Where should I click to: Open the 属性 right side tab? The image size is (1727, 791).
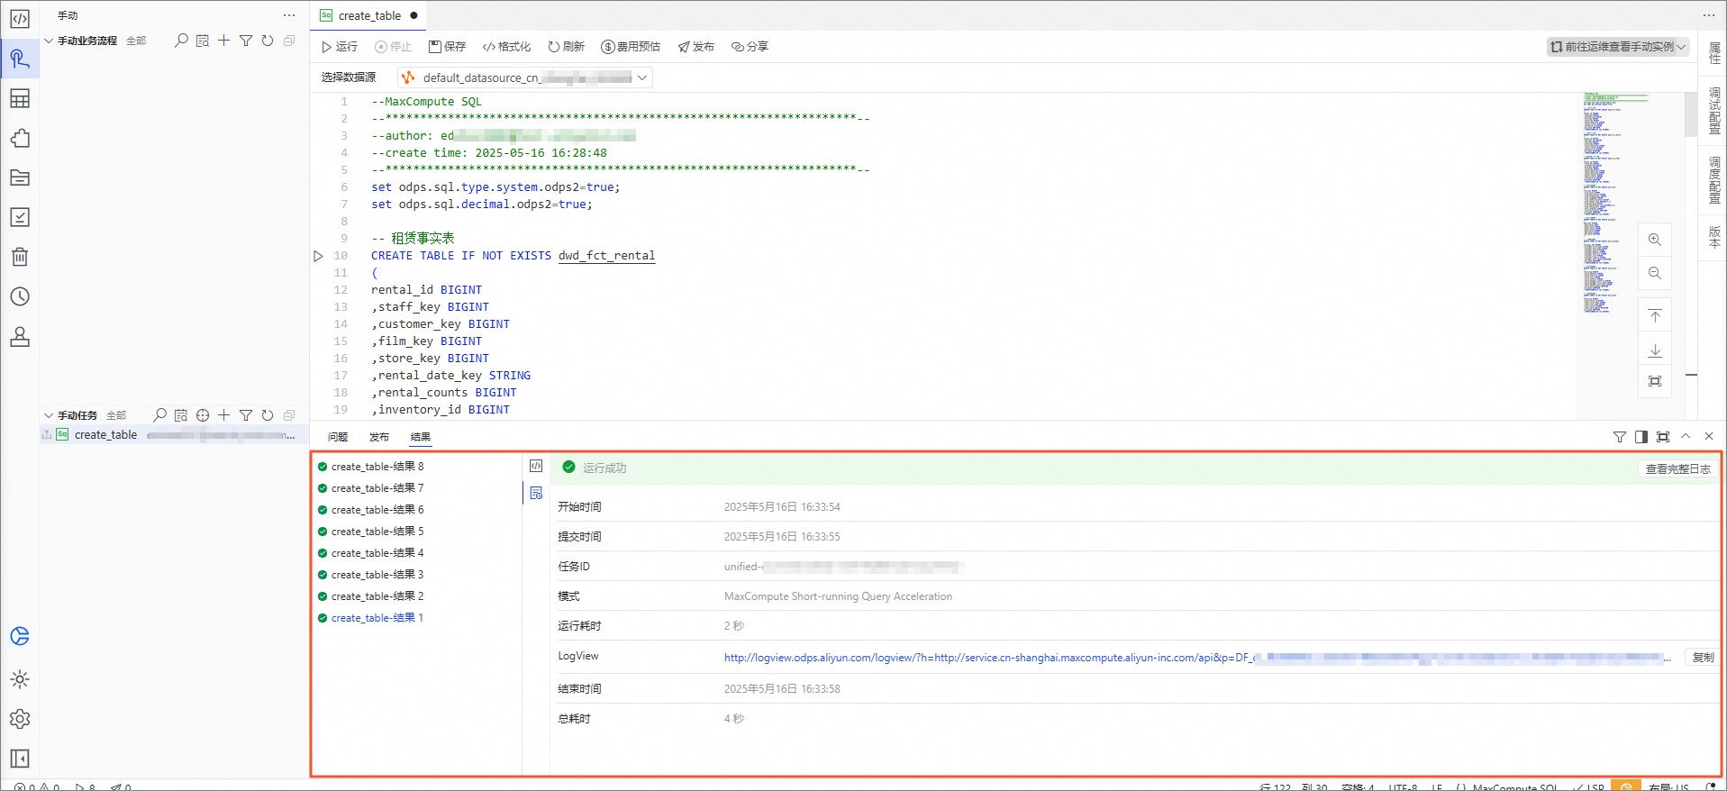point(1714,53)
